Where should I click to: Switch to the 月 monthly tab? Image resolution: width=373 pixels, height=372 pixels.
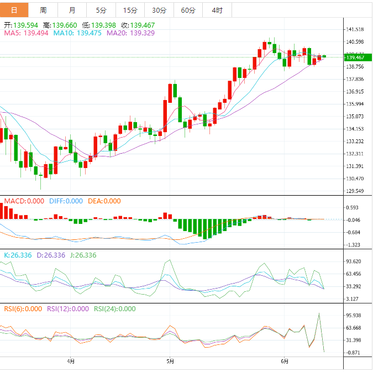click(x=72, y=10)
